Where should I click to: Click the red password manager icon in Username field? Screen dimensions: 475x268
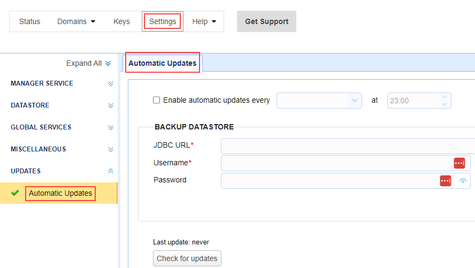(459, 163)
